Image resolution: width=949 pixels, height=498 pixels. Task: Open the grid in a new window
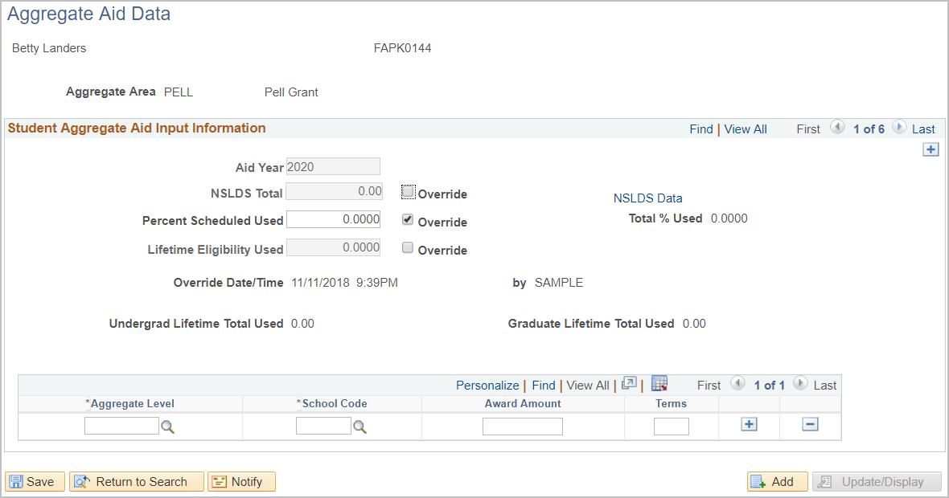coord(629,383)
